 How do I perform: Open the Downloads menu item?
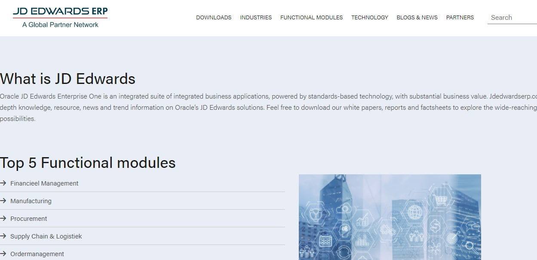click(x=214, y=18)
